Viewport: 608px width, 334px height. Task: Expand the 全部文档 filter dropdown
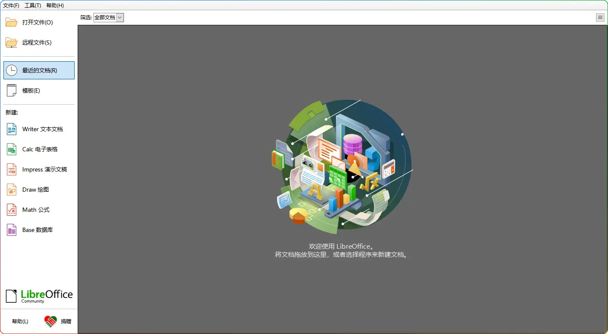120,18
